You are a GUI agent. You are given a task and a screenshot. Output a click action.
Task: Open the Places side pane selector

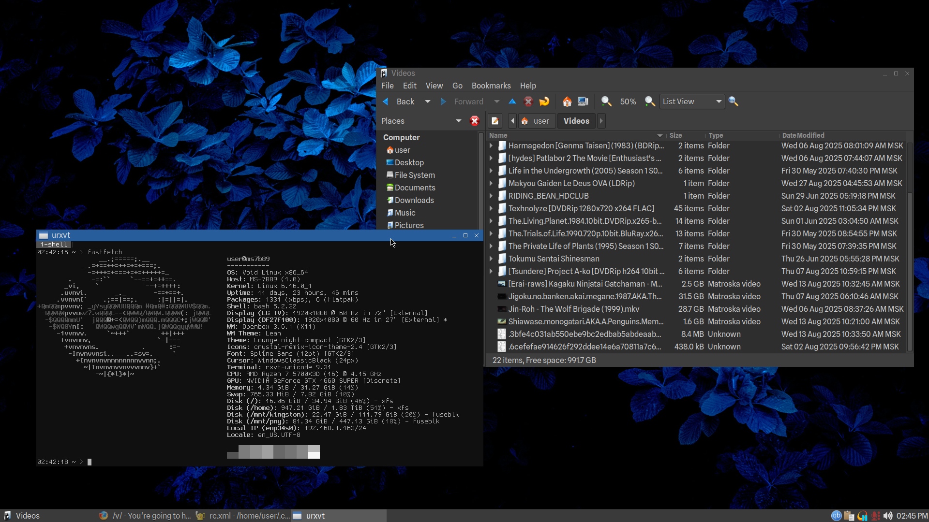pyautogui.click(x=421, y=121)
